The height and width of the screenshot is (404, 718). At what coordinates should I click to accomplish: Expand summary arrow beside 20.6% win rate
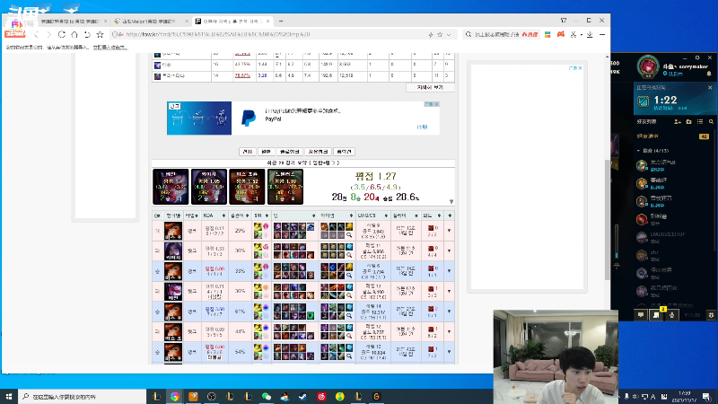[451, 201]
